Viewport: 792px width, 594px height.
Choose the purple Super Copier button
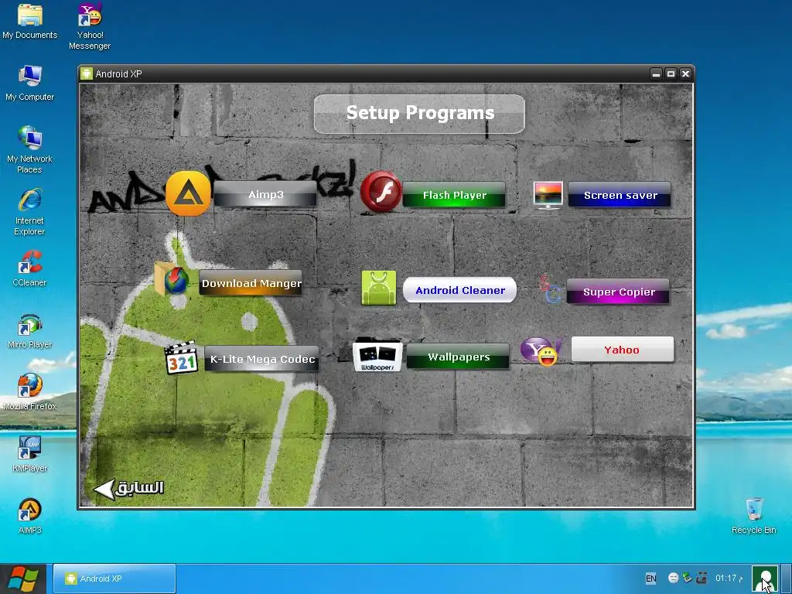tap(618, 292)
